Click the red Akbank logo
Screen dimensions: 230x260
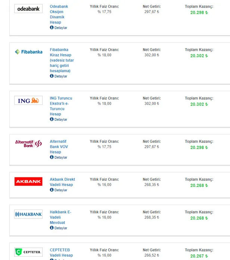[28, 182]
